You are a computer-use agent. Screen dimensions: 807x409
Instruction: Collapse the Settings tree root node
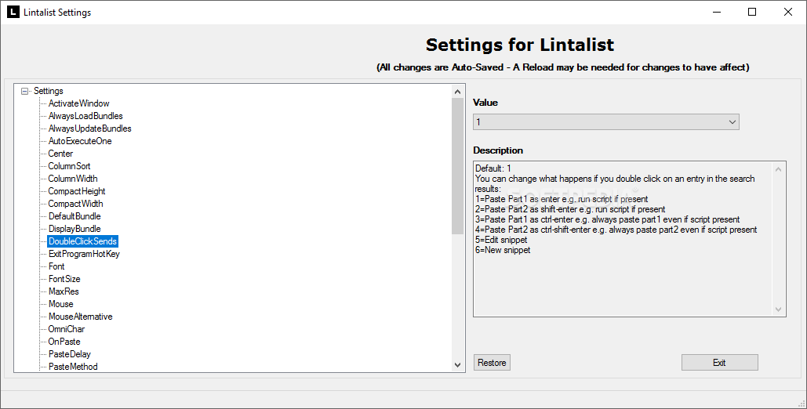(x=24, y=91)
